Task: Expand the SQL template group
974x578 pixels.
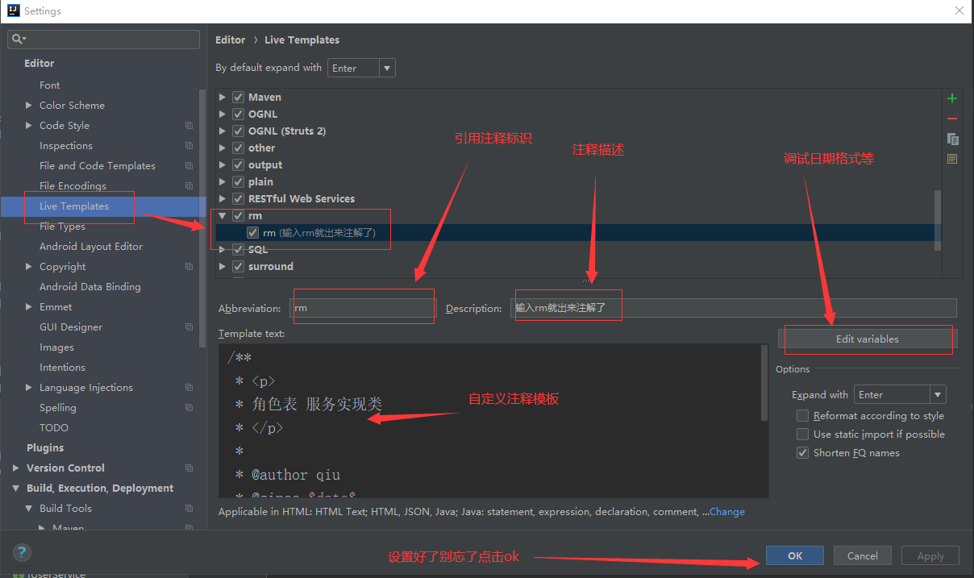Action: point(223,249)
